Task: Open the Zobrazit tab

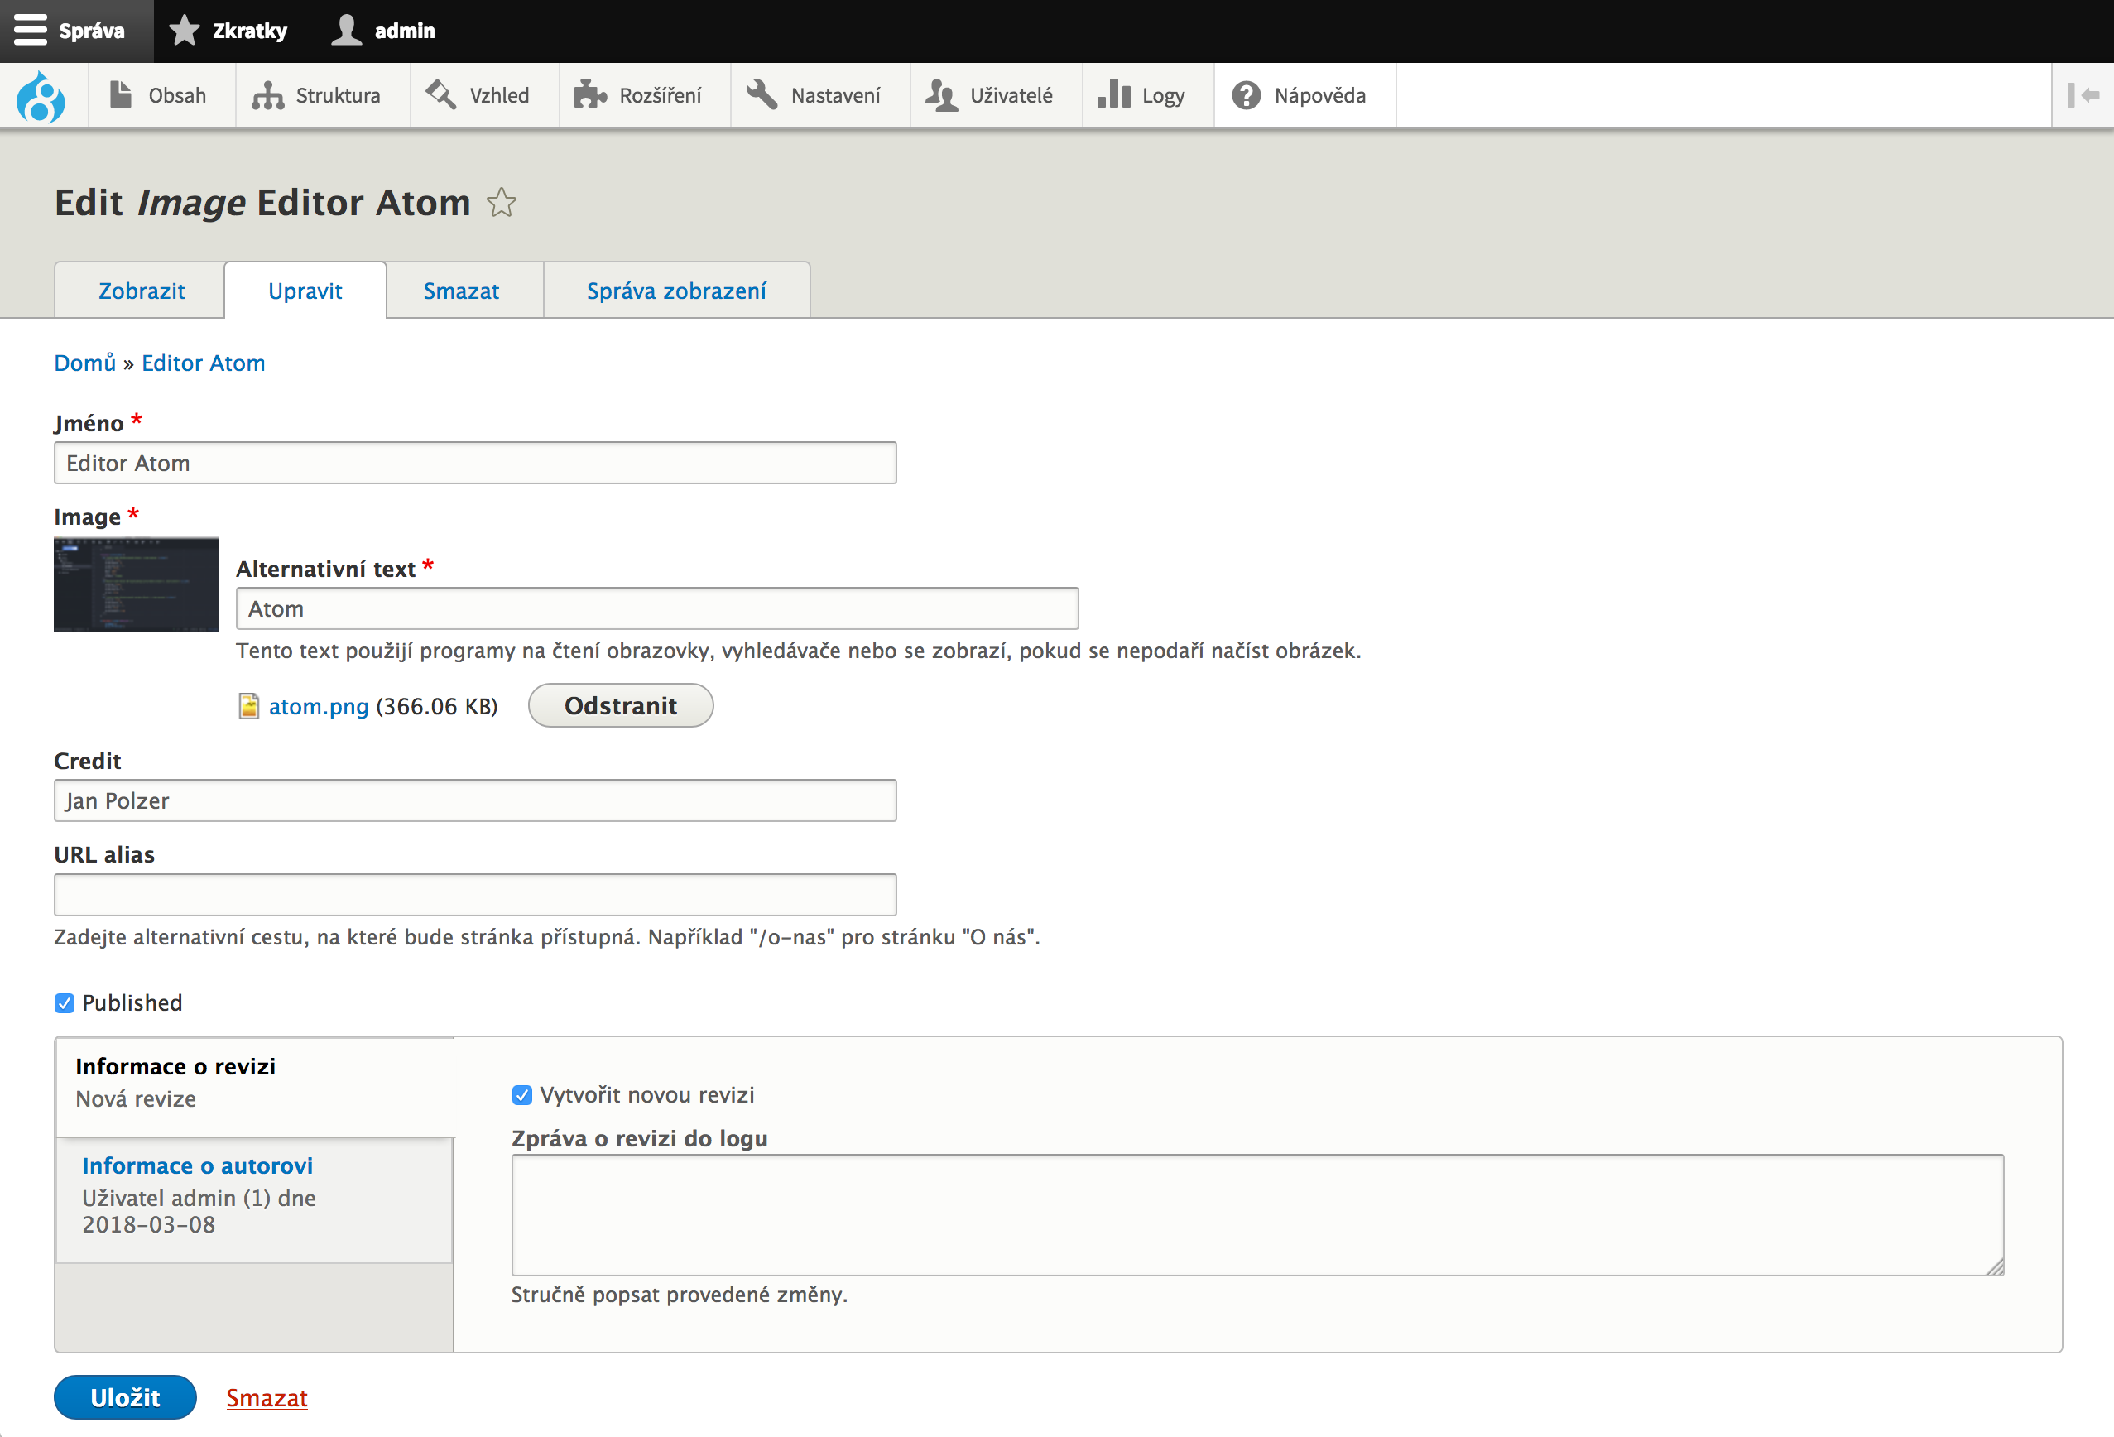Action: coord(141,291)
